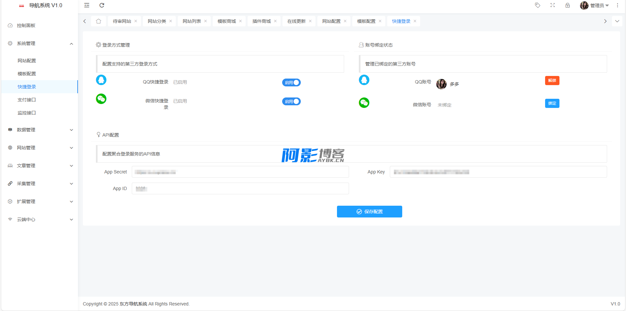The width and height of the screenshot is (626, 311).
Task: Go to the home tab icon
Action: pyautogui.click(x=99, y=21)
